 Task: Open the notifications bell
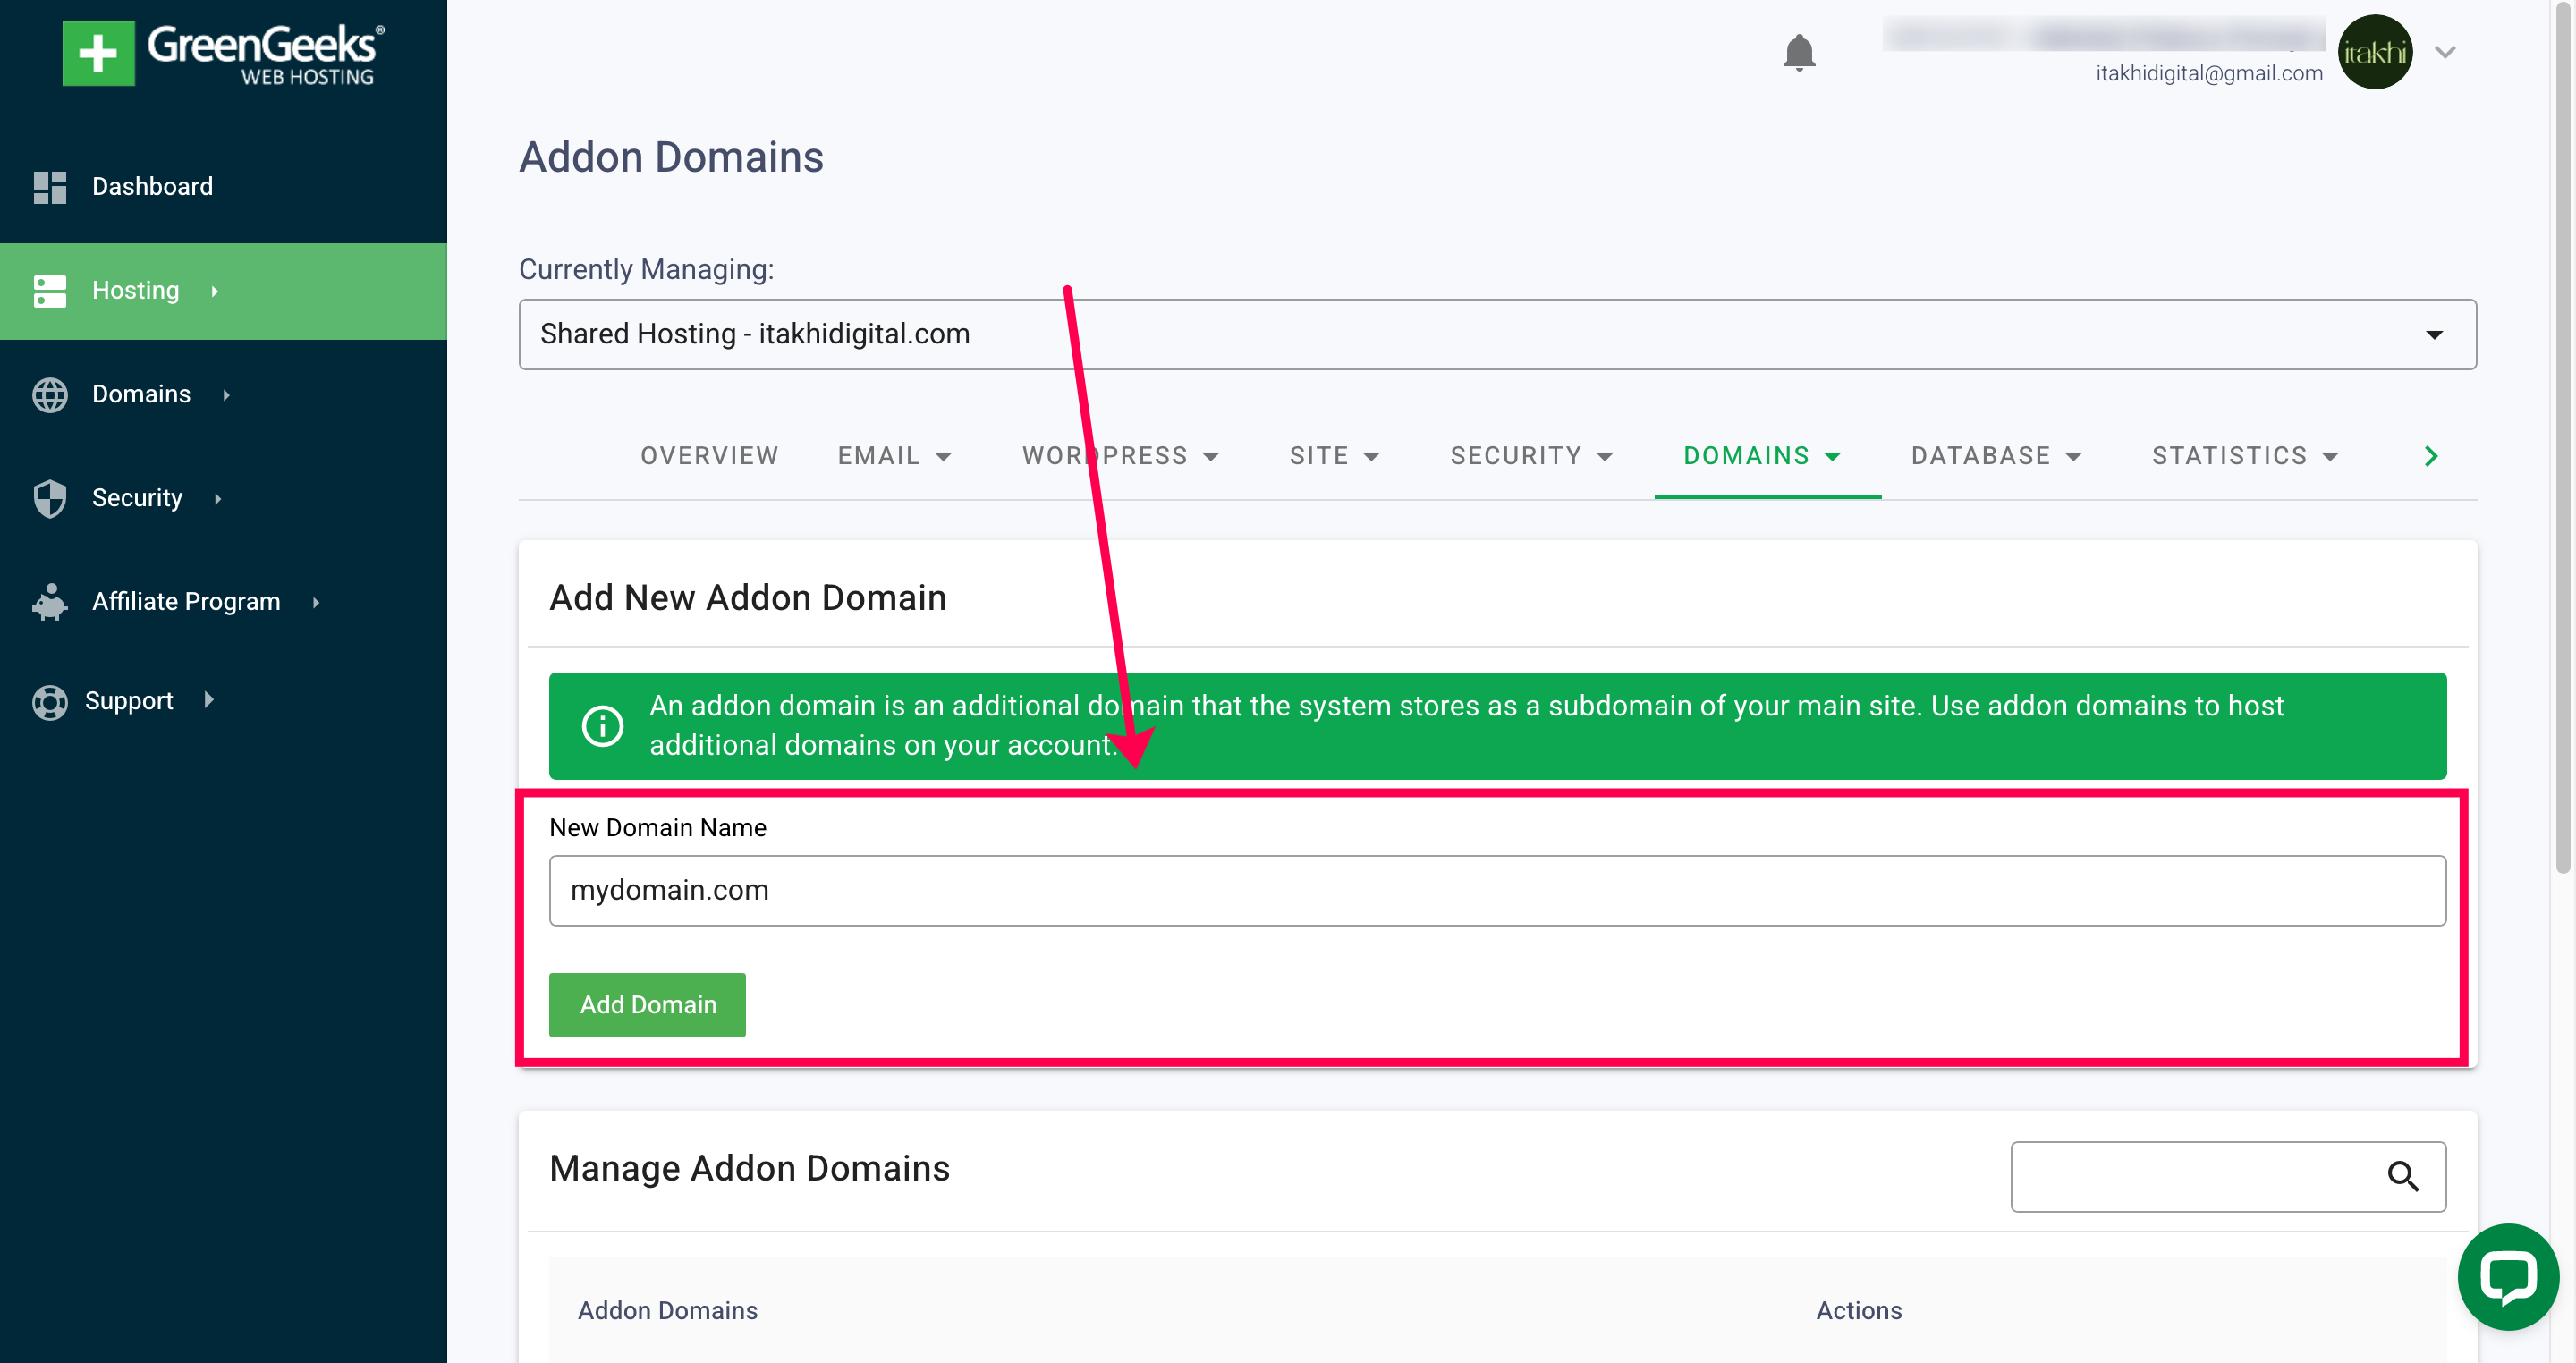pyautogui.click(x=1799, y=53)
